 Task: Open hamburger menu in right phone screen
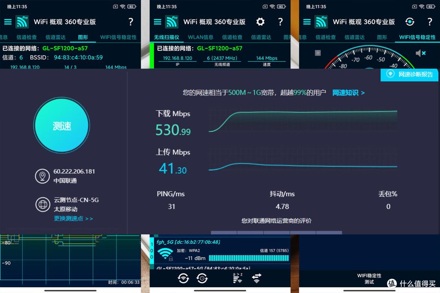(x=307, y=22)
